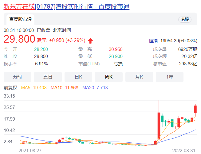The image size is (201, 154).
Task: Select the 百度股市通 tab
Action: pos(21,19)
